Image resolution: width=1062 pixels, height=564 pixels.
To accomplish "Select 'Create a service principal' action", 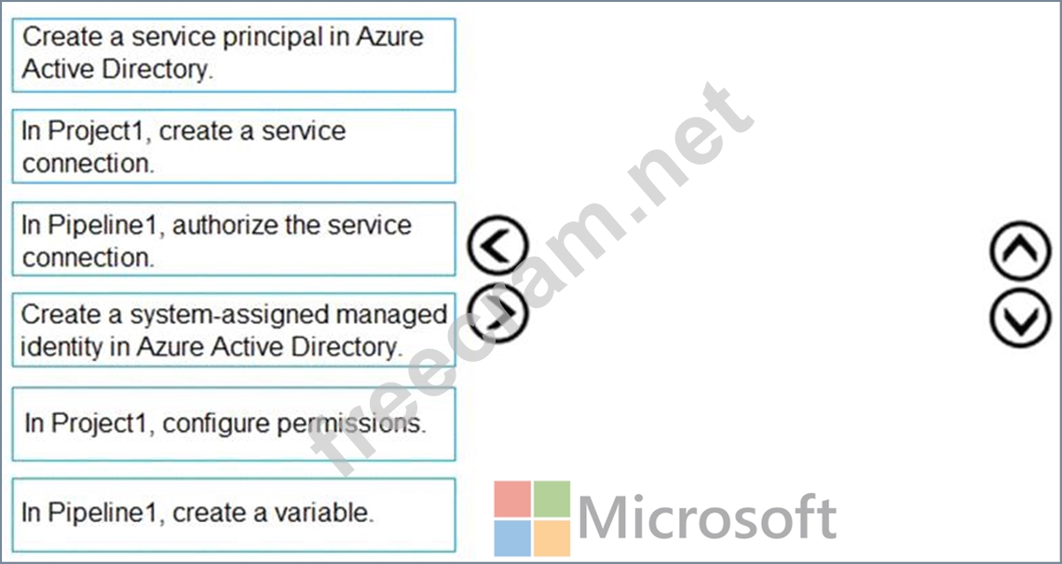I will coord(233,54).
